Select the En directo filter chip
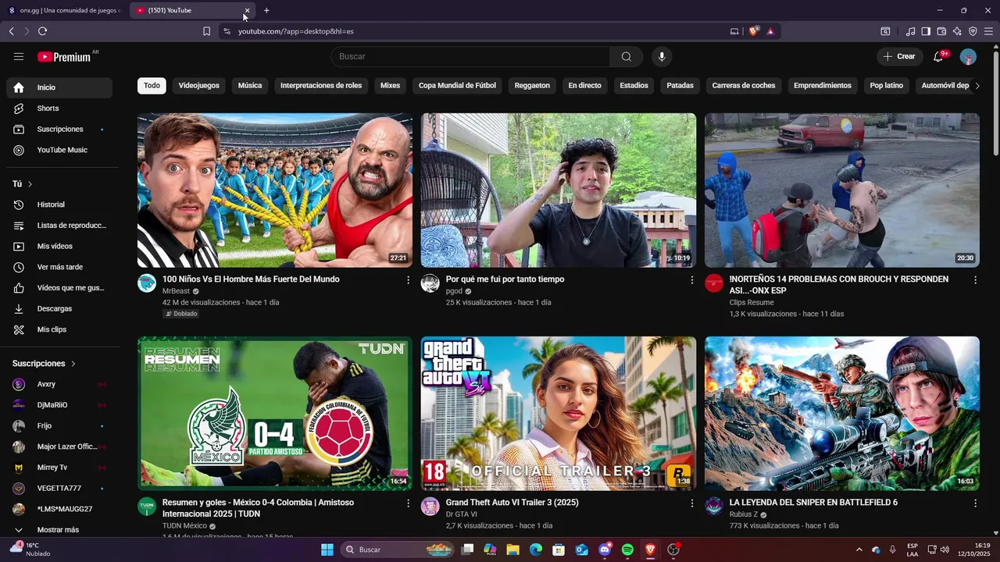The height and width of the screenshot is (562, 1000). [584, 86]
